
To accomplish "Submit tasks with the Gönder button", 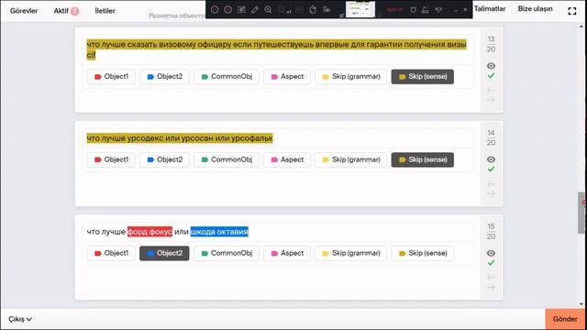I will [x=565, y=319].
